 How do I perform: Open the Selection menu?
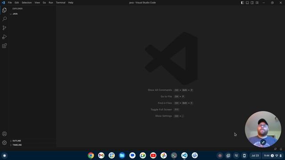coord(27,3)
